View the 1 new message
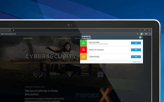This screenshot has width=164, height=102. 136,57
